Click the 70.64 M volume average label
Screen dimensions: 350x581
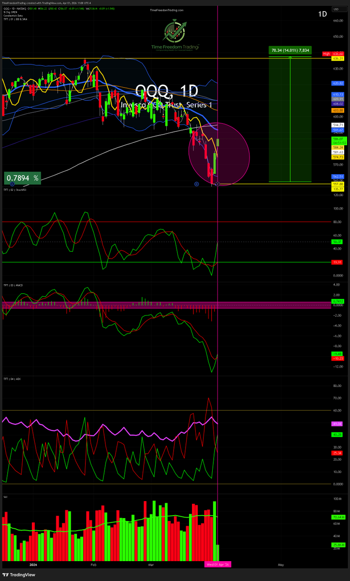point(337,518)
